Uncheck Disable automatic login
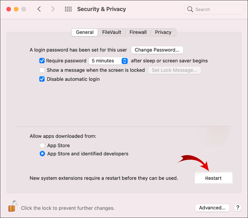The height and width of the screenshot is (218, 248). pos(42,79)
